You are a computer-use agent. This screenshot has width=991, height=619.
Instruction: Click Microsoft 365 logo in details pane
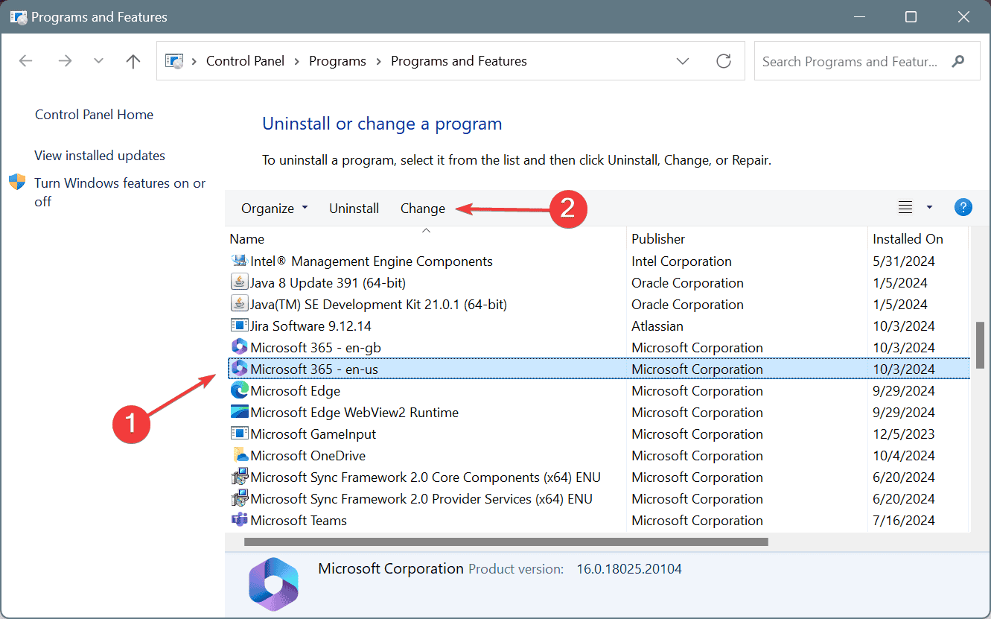[273, 584]
